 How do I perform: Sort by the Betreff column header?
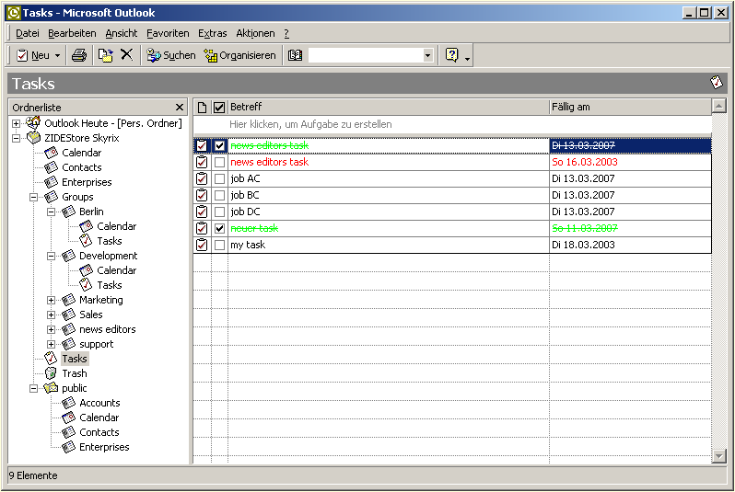pos(388,108)
